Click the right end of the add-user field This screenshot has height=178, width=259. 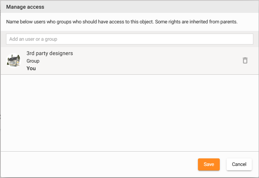(x=241, y=39)
